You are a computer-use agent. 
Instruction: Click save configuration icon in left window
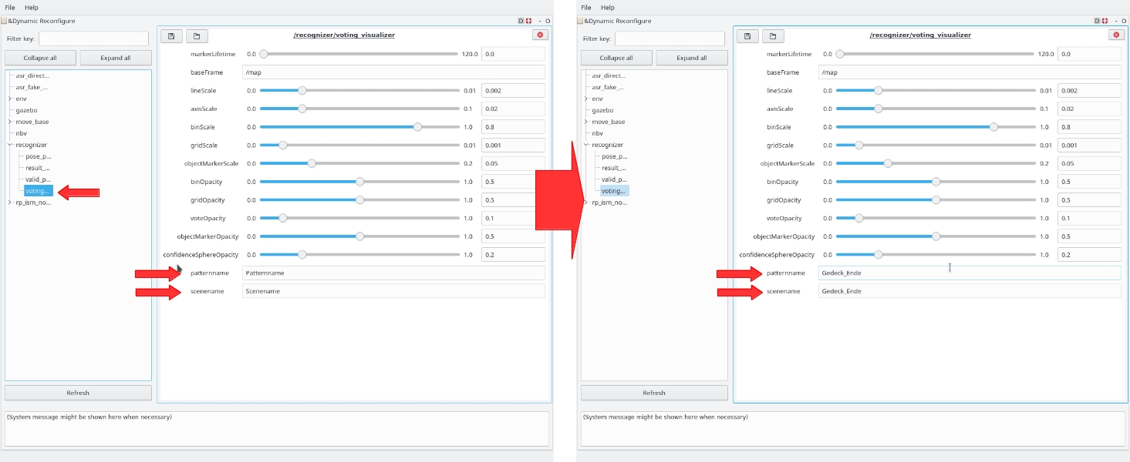171,36
